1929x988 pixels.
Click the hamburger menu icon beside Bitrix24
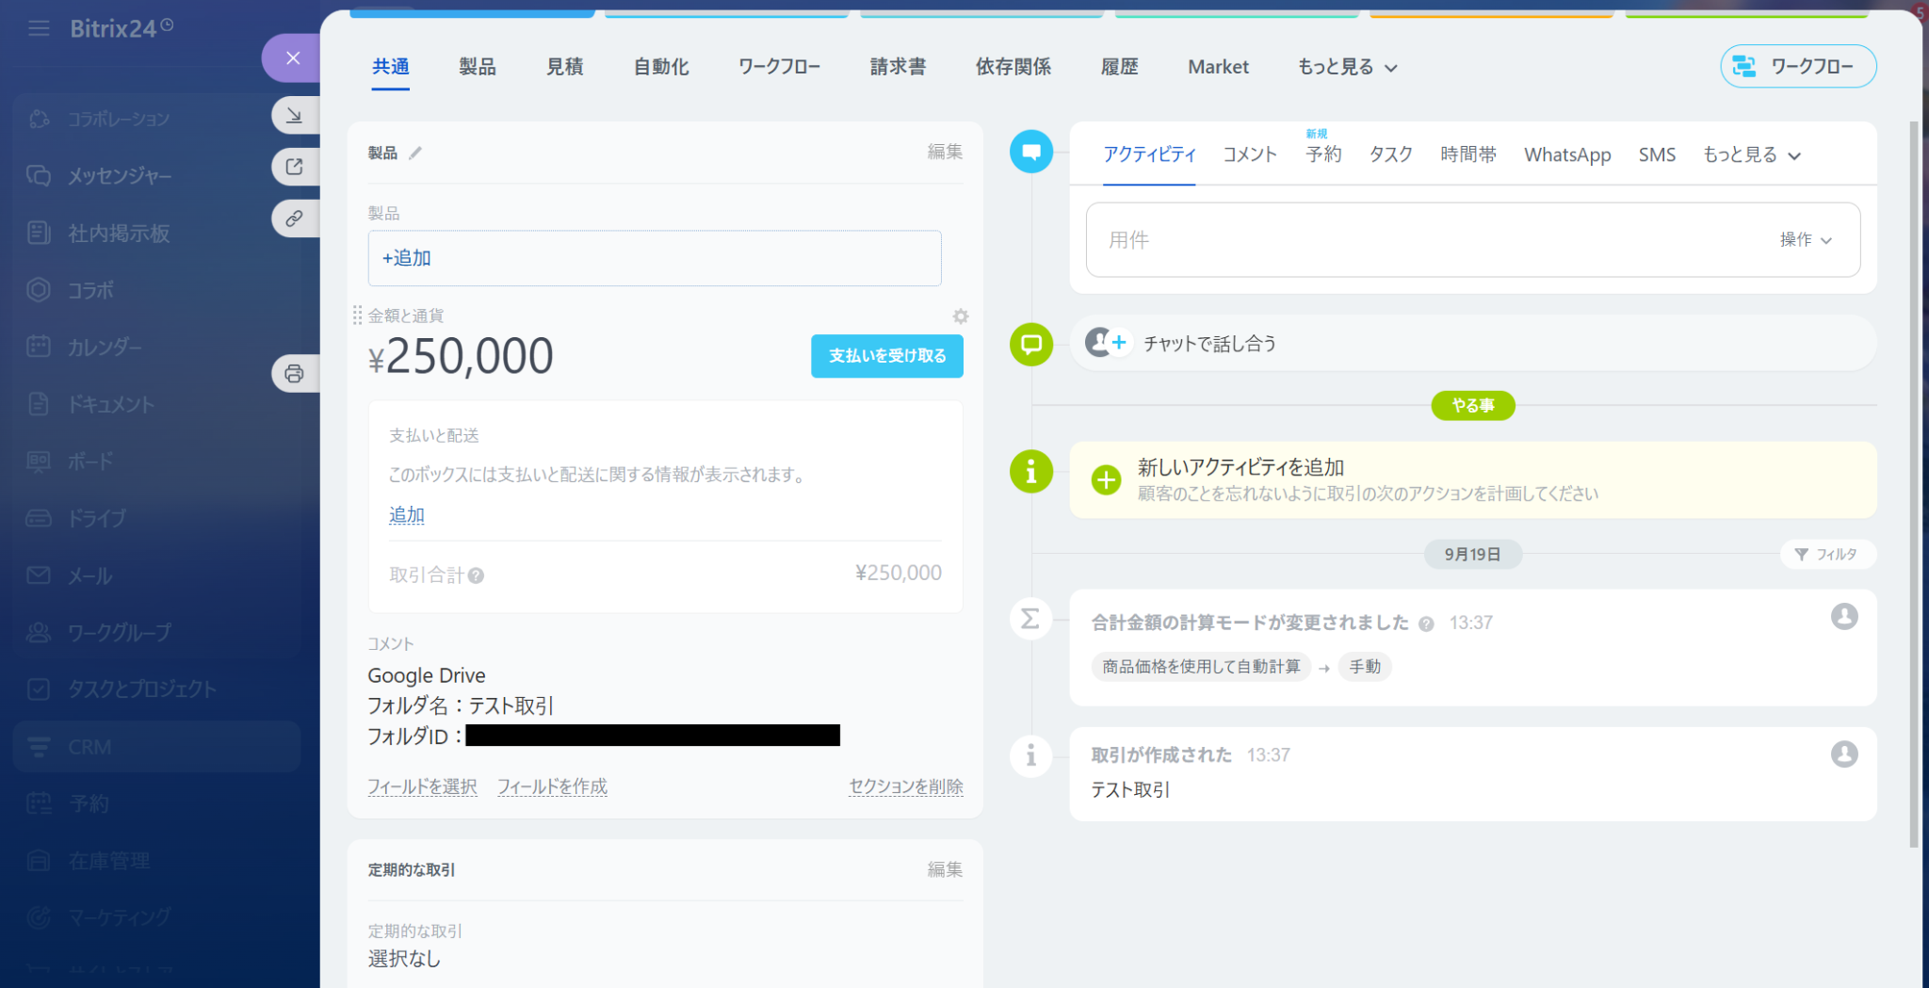point(39,29)
